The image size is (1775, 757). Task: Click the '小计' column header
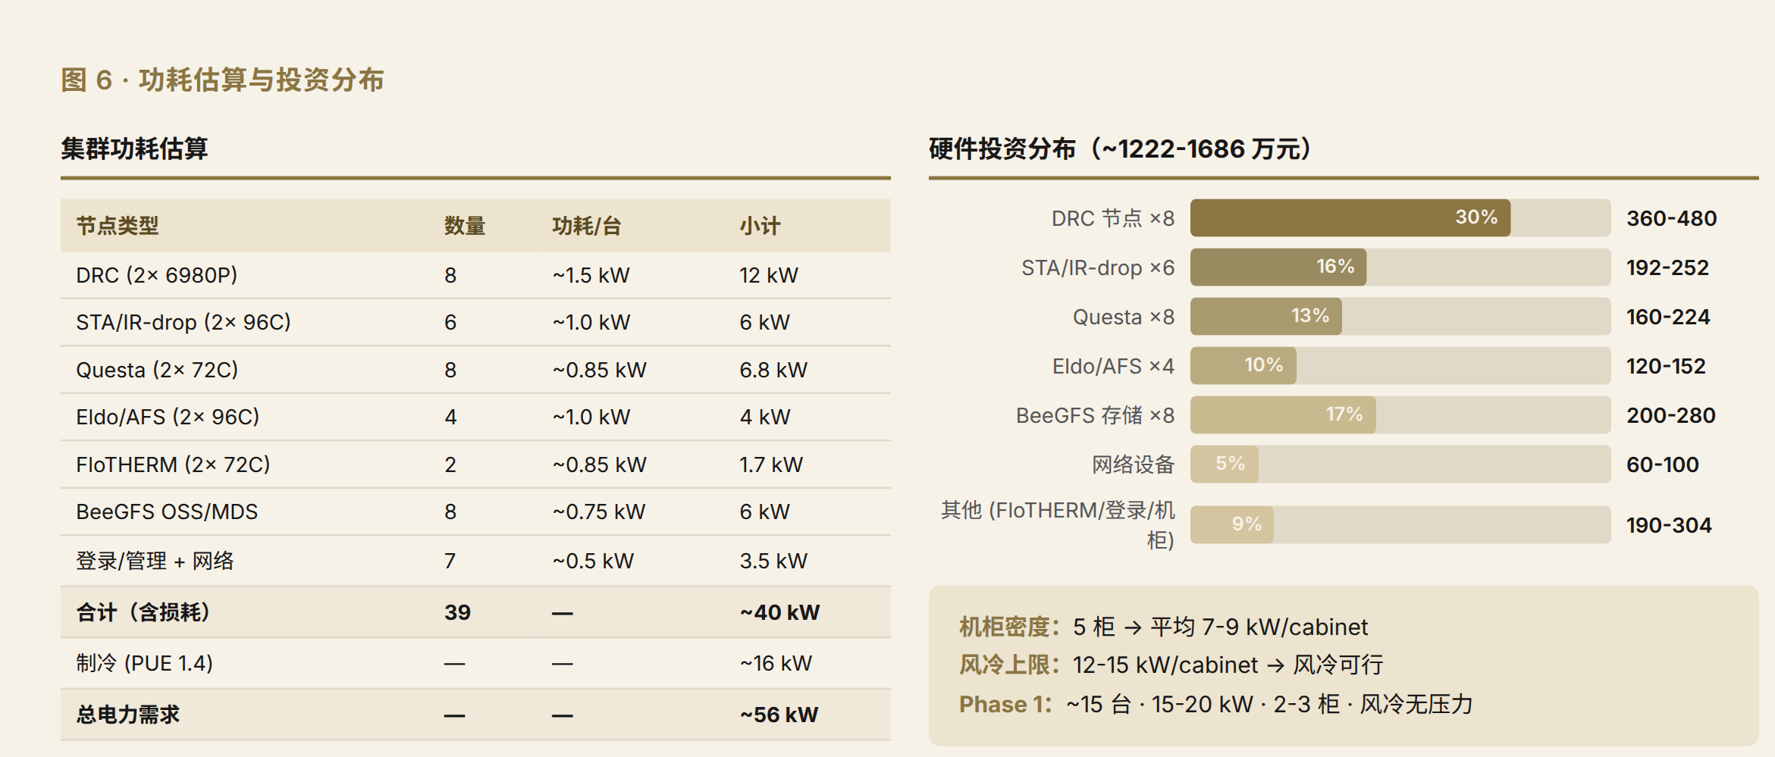(760, 226)
